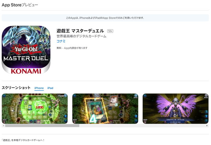Click the subtitle 世界最高峰のデジタルカードゲーム
The width and height of the screenshot is (211, 145).
(81, 36)
